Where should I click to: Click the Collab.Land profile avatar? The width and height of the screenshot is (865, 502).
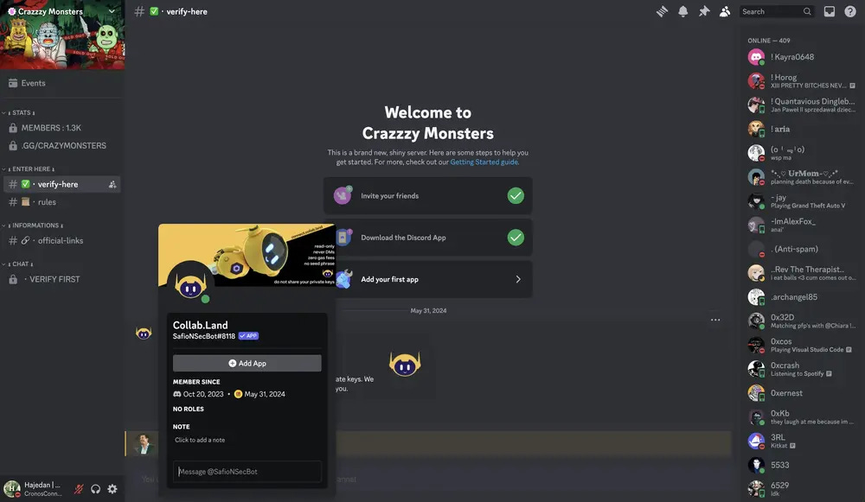191,283
